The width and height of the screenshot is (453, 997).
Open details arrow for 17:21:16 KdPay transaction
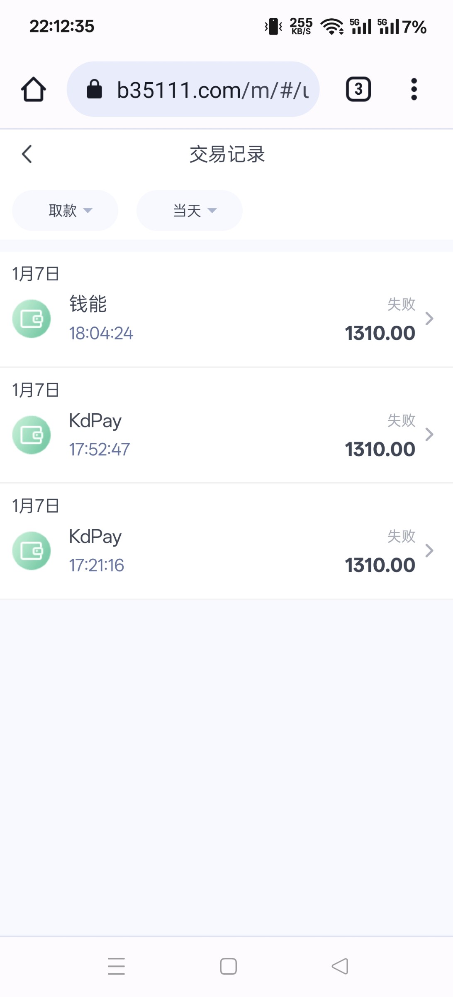(x=429, y=550)
